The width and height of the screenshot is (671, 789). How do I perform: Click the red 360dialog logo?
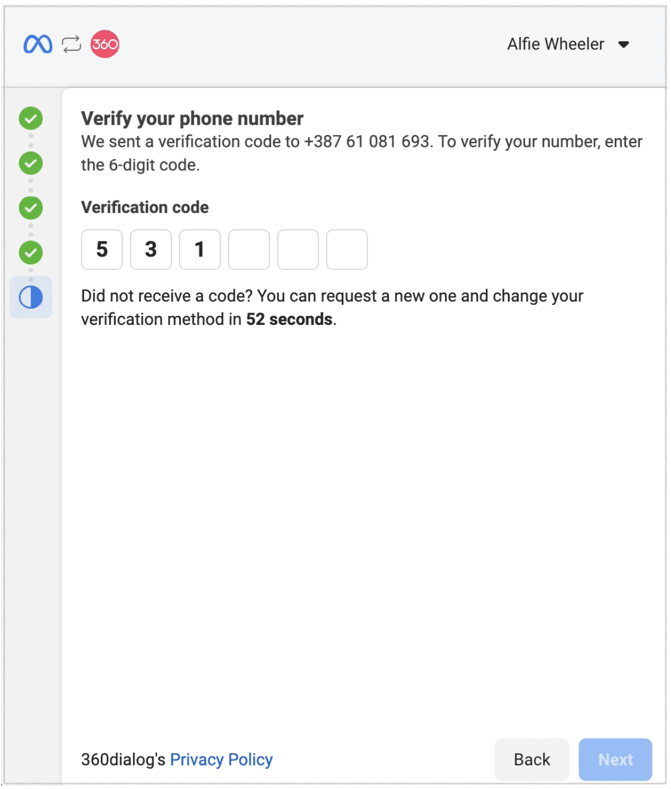click(105, 44)
